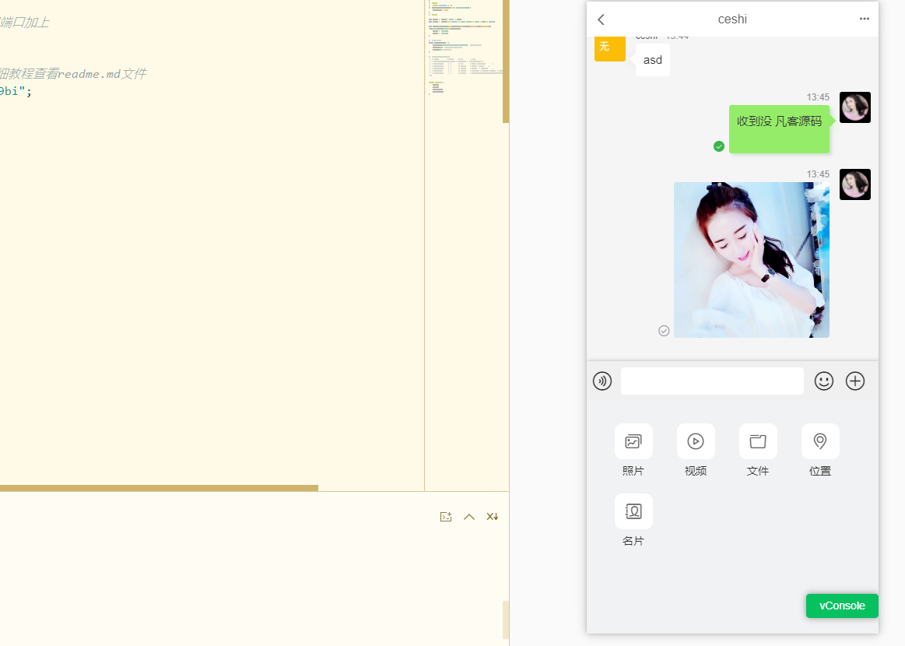Choose the 文件 file option

point(758,451)
